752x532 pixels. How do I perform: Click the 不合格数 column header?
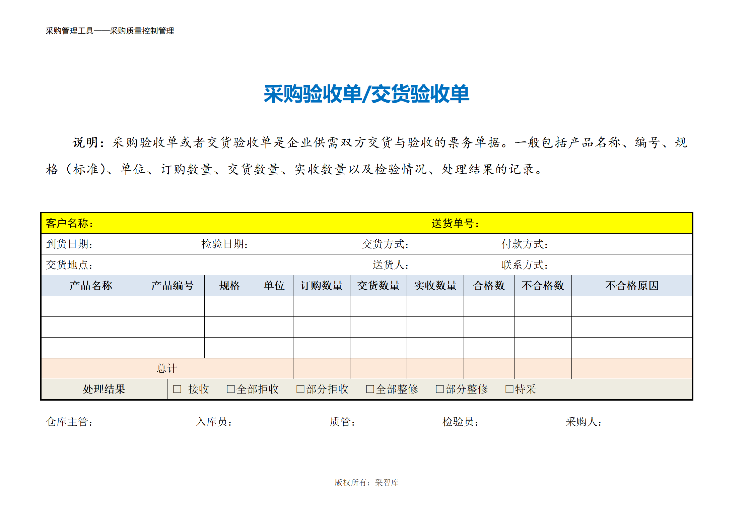click(543, 286)
